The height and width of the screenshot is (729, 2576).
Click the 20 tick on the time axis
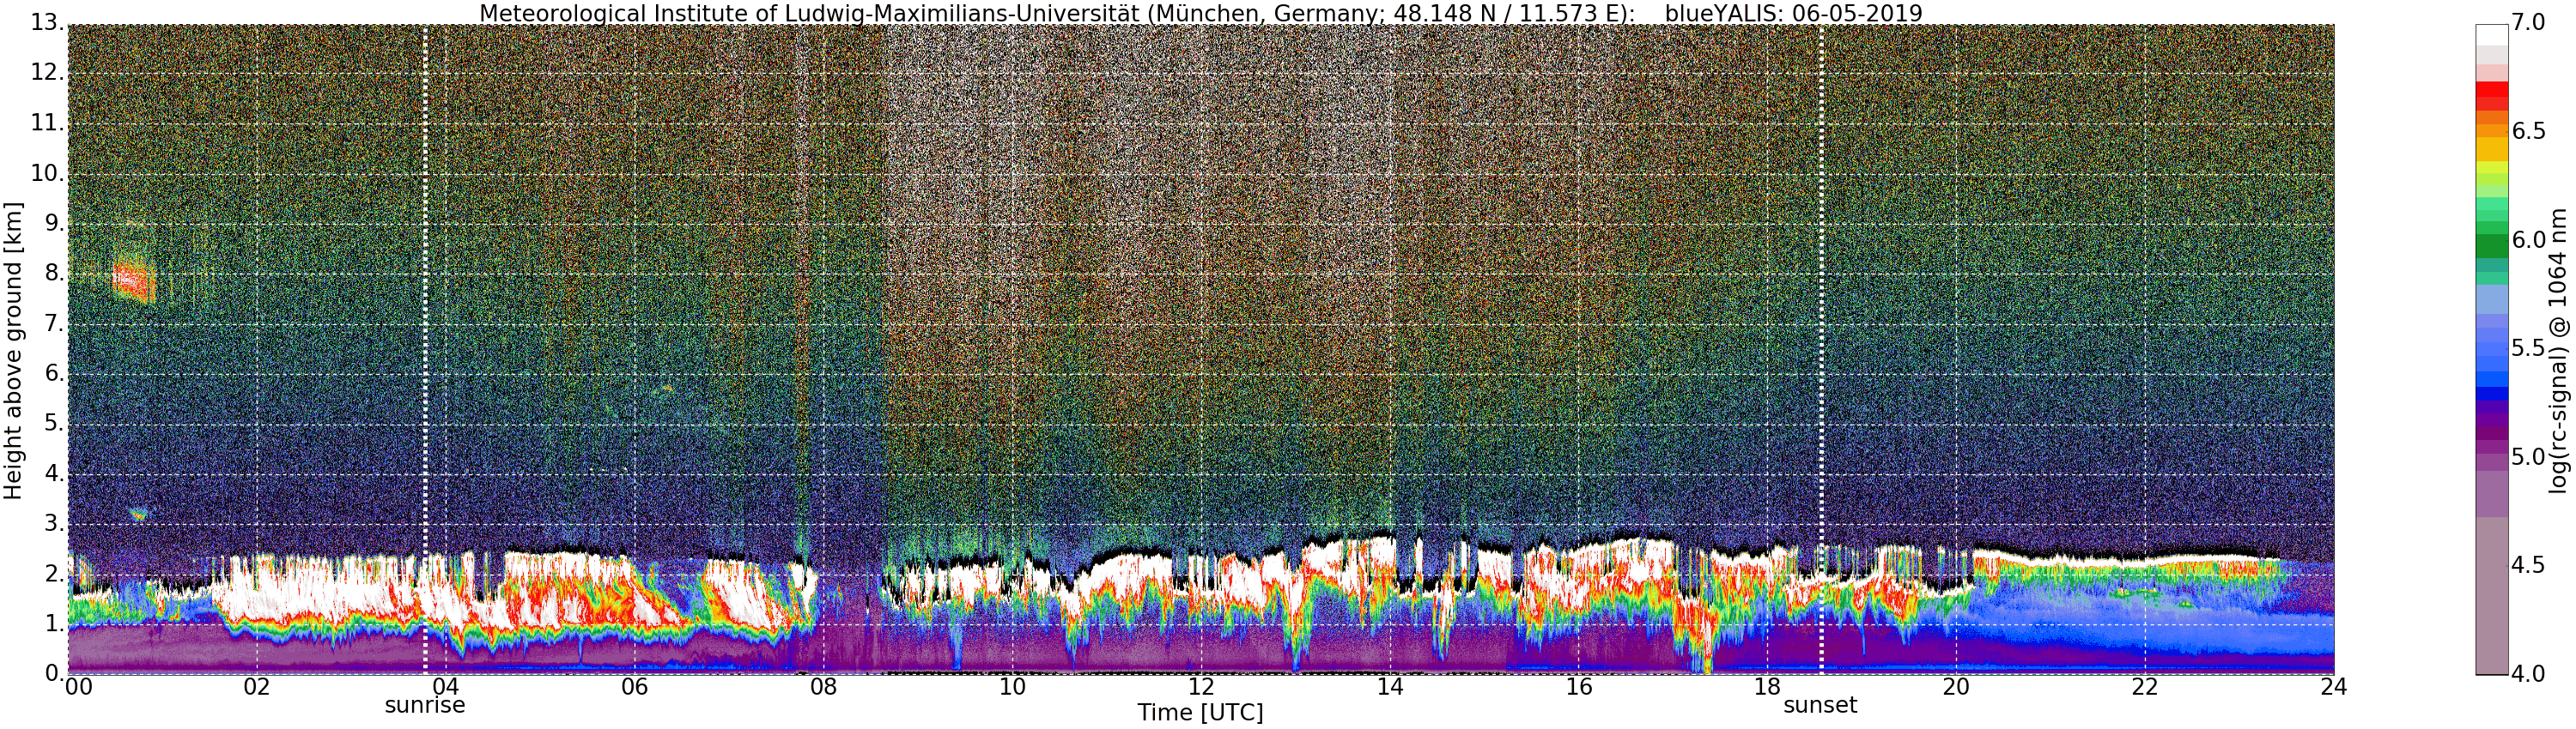coord(1957,687)
